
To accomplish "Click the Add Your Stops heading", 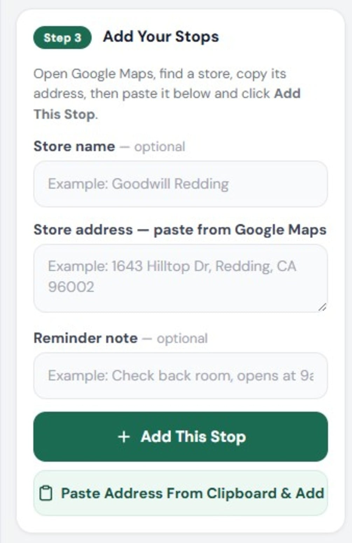I will coord(161,36).
